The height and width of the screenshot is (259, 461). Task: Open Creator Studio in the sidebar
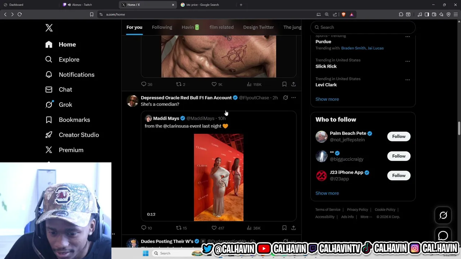click(x=72, y=135)
